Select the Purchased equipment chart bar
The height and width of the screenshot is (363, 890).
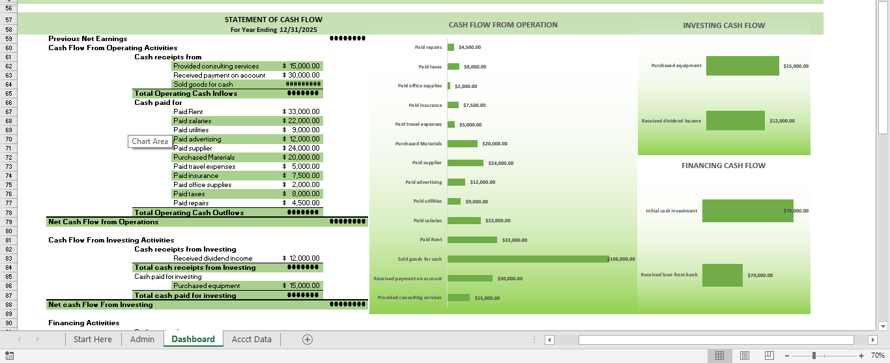click(x=743, y=66)
